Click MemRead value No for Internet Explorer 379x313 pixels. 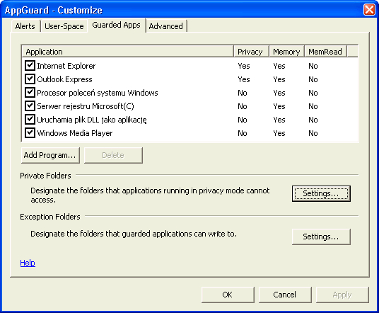tap(313, 66)
